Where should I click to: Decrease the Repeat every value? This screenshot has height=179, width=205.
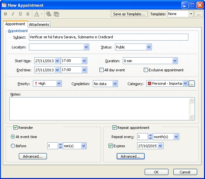150,138
